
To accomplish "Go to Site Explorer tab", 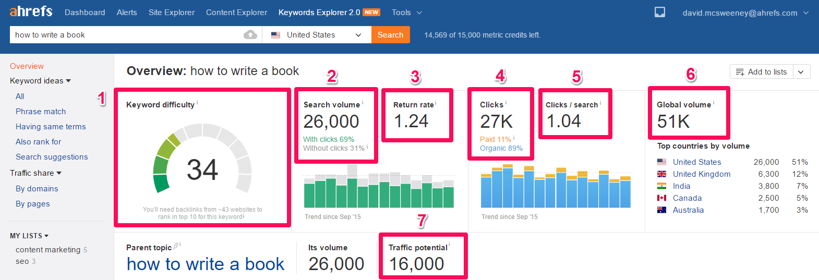I will pyautogui.click(x=171, y=13).
